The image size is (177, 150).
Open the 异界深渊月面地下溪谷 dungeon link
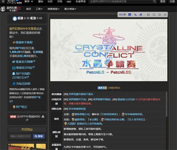tap(81, 94)
